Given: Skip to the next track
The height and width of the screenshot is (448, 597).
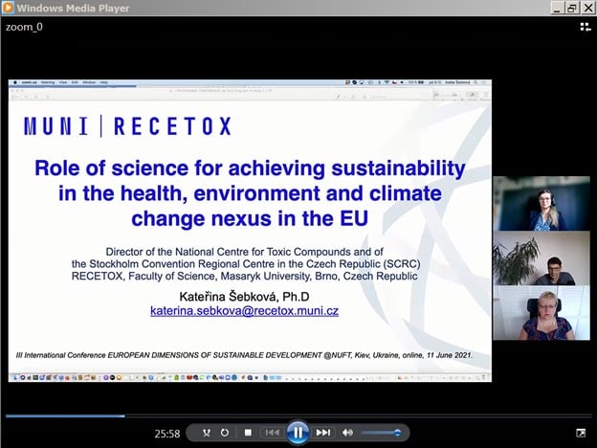Looking at the screenshot, I should coord(323,433).
